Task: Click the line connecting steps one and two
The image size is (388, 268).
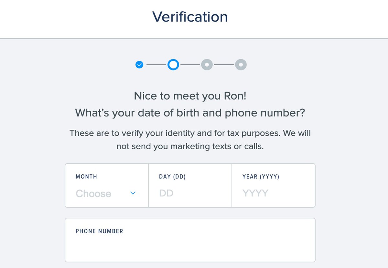Action: 156,65
